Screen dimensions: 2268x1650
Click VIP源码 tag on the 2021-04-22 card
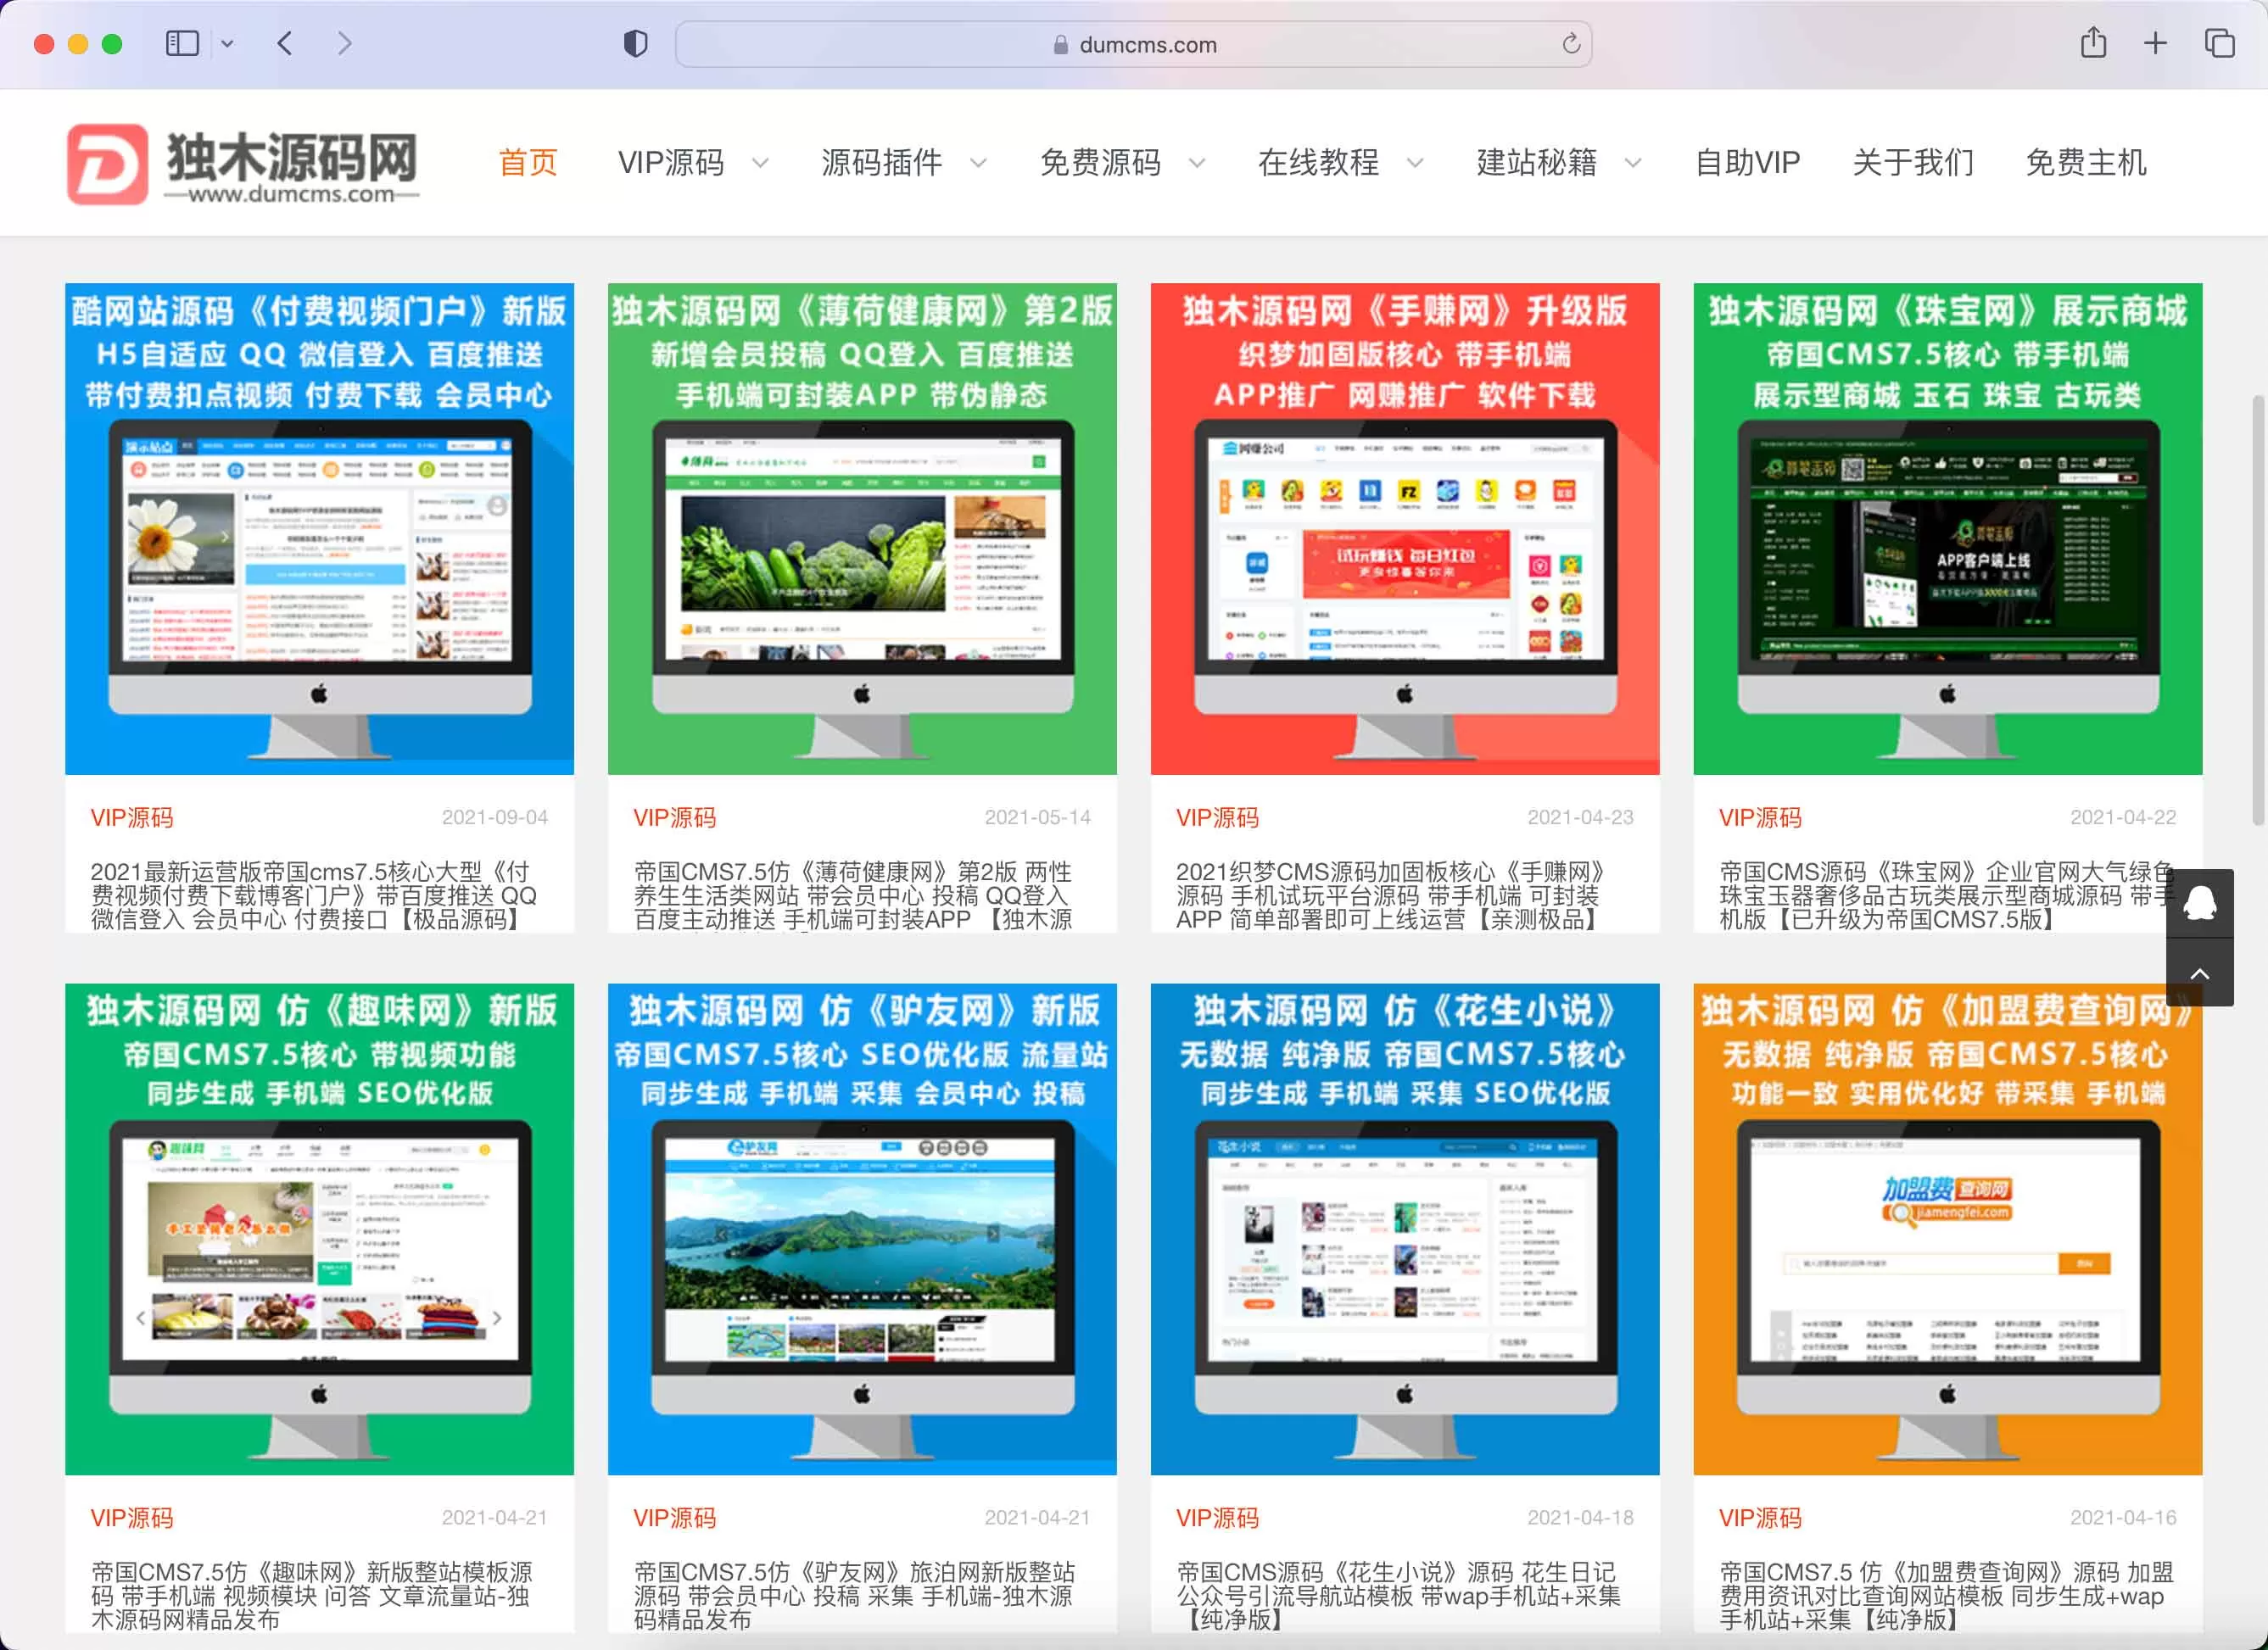click(1760, 817)
